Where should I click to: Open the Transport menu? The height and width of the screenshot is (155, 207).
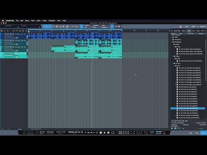[x=52, y=21]
